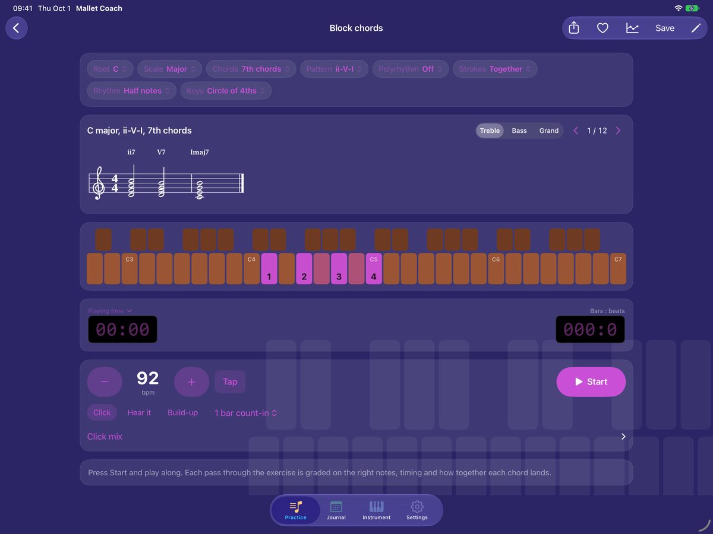Tap the C5 key numbered 4
The image size is (713, 534).
tap(374, 269)
